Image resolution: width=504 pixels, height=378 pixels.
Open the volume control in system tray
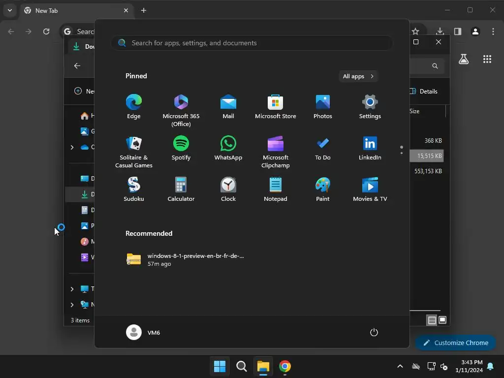coord(444,366)
